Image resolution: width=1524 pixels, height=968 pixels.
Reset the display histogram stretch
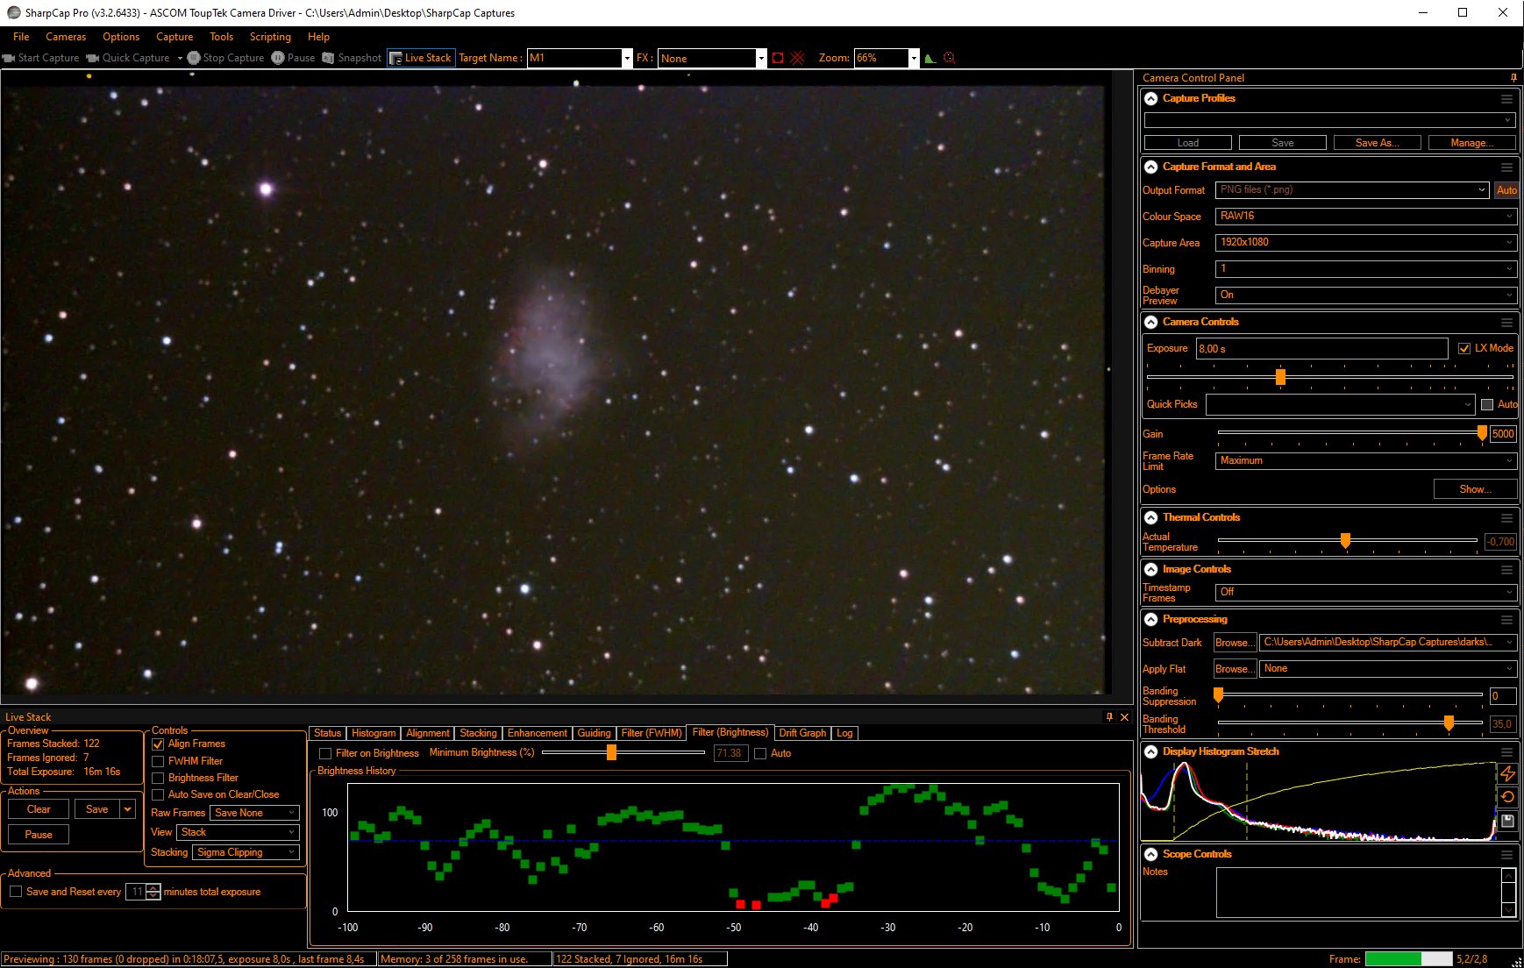(1507, 797)
